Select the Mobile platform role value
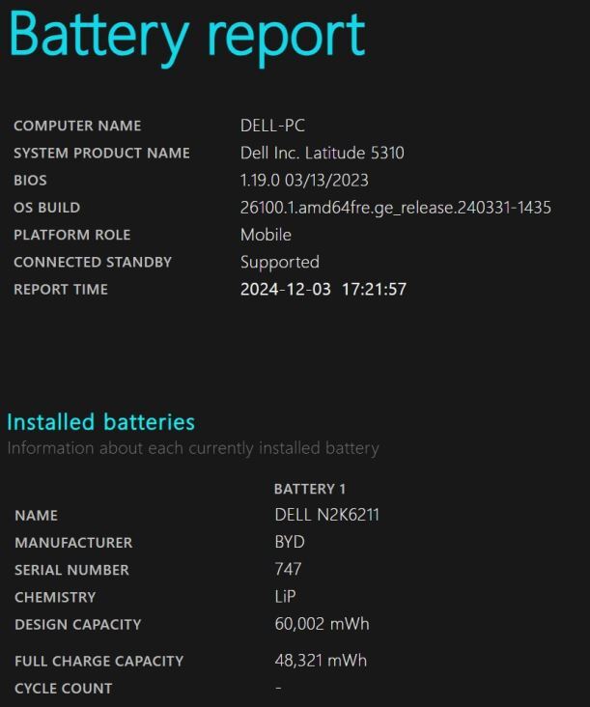Screen dimensions: 590x707 point(266,235)
